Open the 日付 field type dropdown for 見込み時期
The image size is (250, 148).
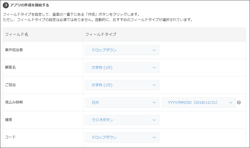click(x=122, y=102)
